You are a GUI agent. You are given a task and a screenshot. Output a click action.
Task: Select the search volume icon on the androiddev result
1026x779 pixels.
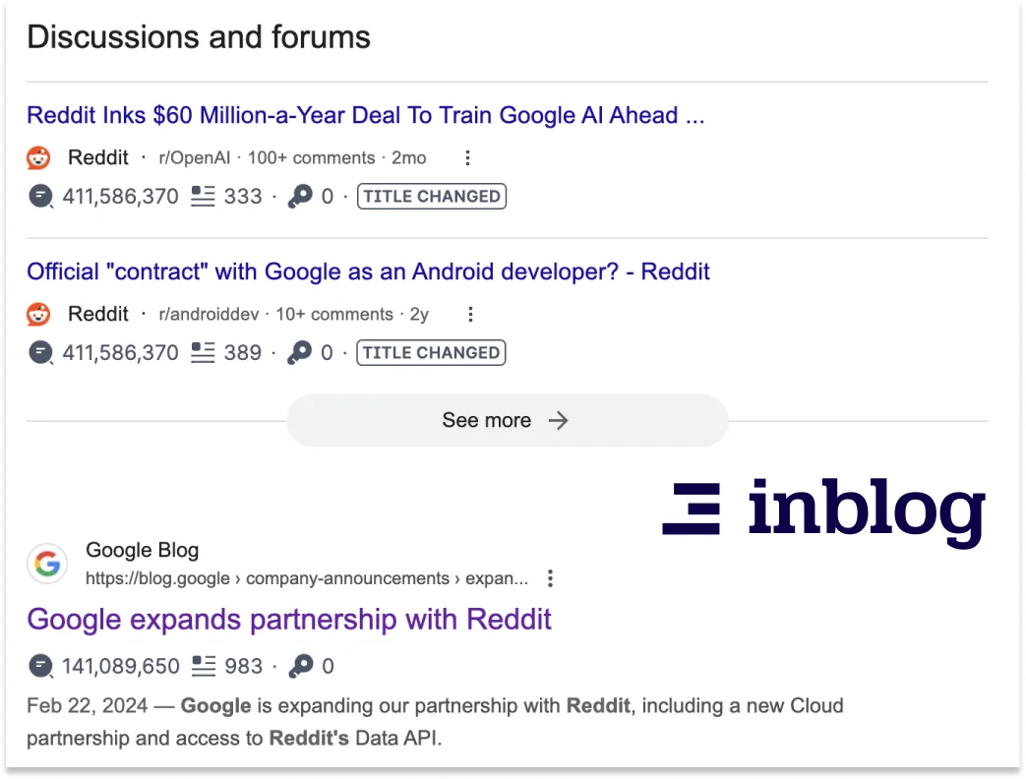pyautogui.click(x=39, y=352)
